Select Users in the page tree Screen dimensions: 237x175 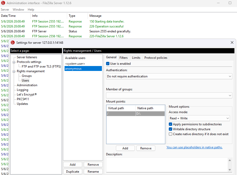[x=25, y=81]
